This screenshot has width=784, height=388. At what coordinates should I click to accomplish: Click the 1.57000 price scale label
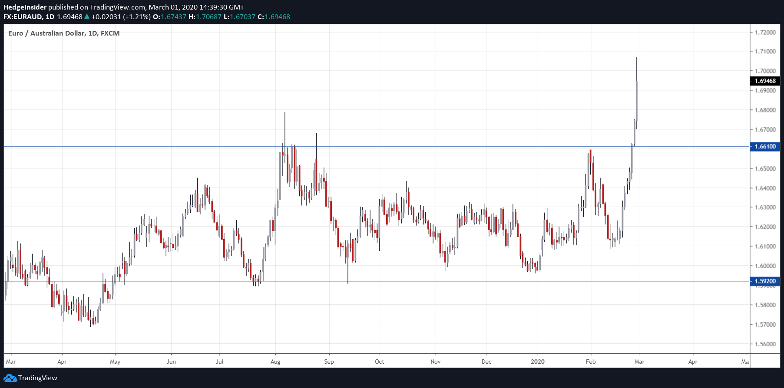click(x=765, y=324)
